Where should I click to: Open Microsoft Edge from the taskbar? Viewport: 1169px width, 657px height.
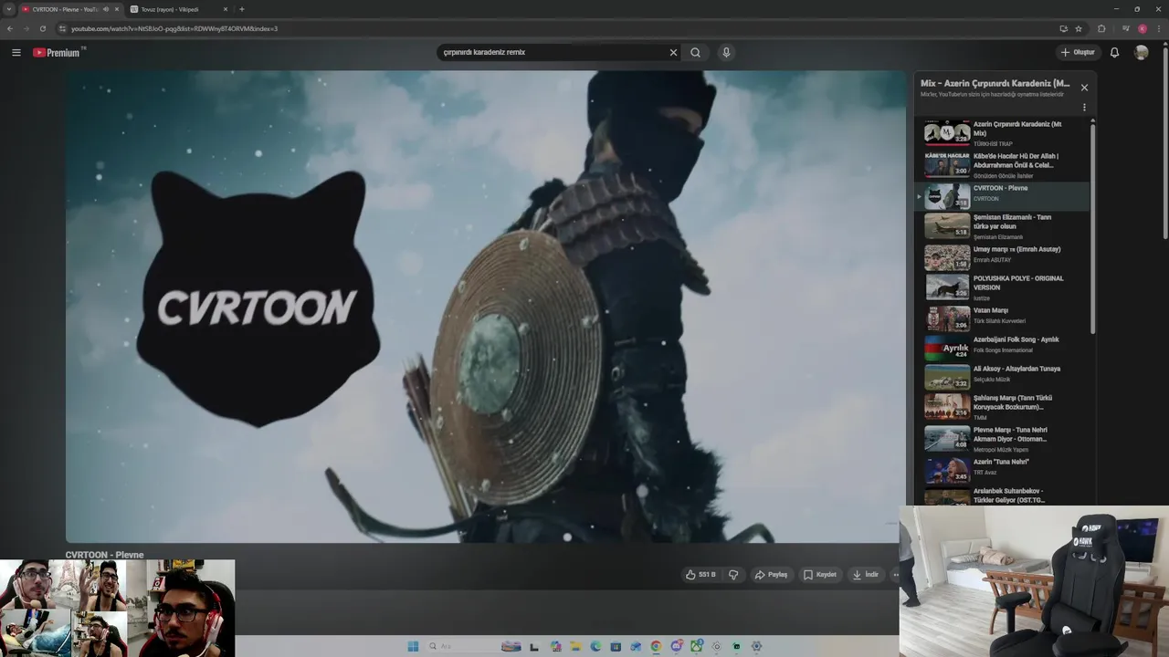[x=595, y=646]
